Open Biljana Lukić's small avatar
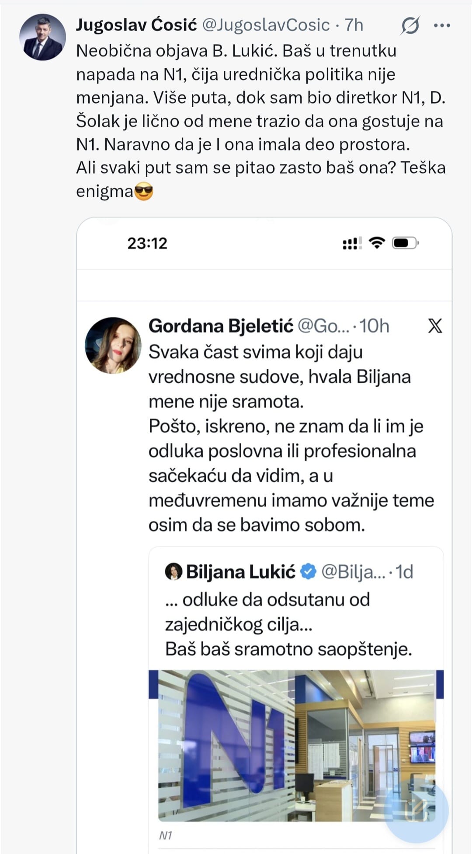472x854 pixels. (x=174, y=572)
